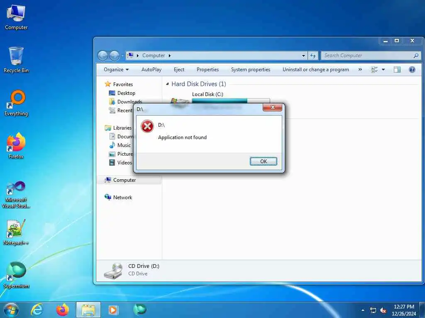The height and width of the screenshot is (318, 425).
Task: Click the red error icon in the dialog
Action: tap(147, 126)
